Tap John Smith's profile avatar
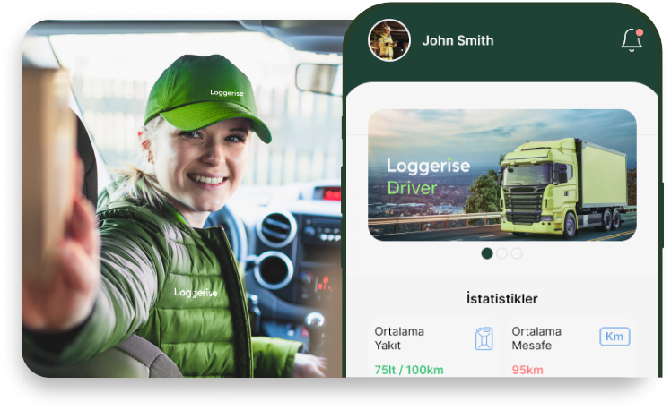Image resolution: width=671 pixels, height=410 pixels. (389, 40)
